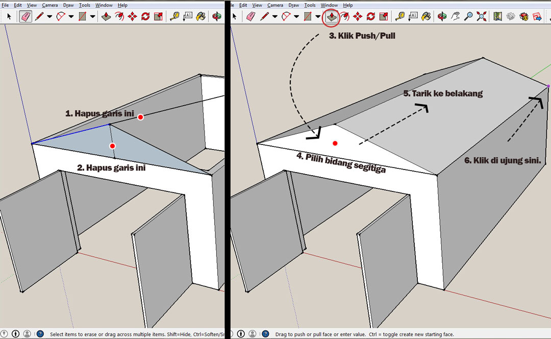Open Draw menu in left window
The width and height of the screenshot is (551, 339).
[x=68, y=5]
